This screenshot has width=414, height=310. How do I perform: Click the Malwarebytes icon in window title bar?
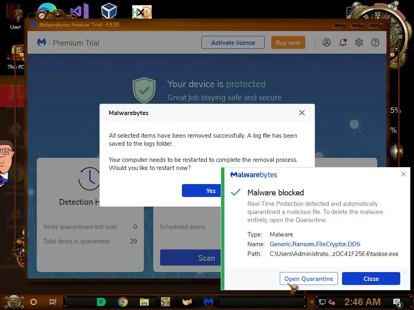pos(34,25)
